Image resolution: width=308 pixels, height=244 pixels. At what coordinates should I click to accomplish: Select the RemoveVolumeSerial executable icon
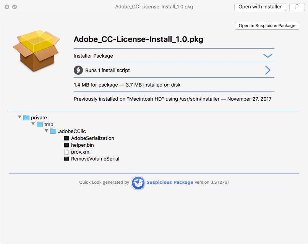(x=66, y=159)
